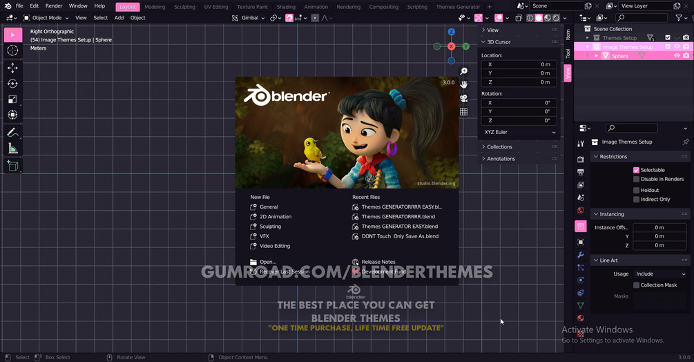Image resolution: width=694 pixels, height=362 pixels.
Task: Open the Physics properties tab
Action: (x=581, y=280)
